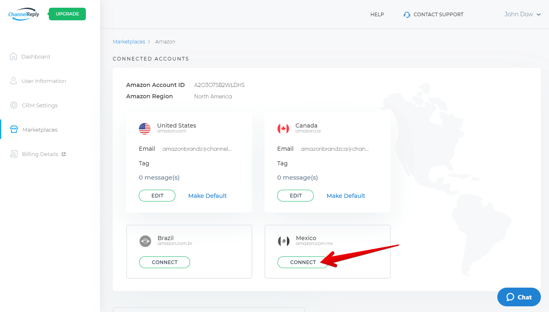Click the North America region value
The width and height of the screenshot is (549, 312).
click(x=213, y=96)
